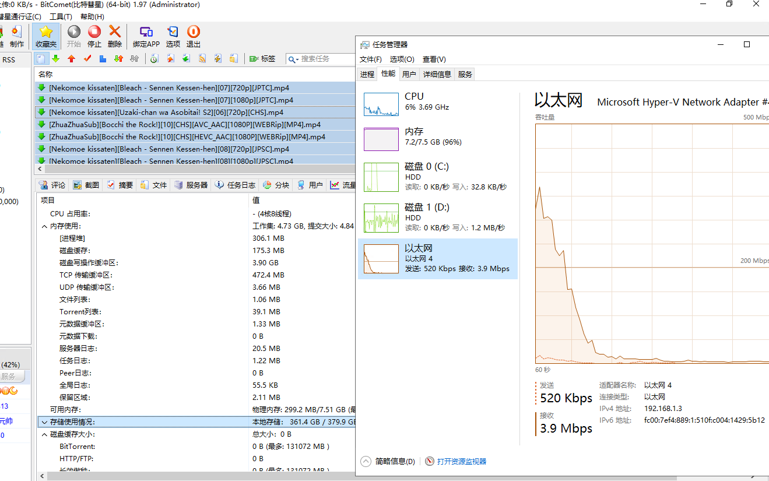Expand the 存储使用情况 tree row
Viewport: 769px width, 481px height.
tap(45, 422)
